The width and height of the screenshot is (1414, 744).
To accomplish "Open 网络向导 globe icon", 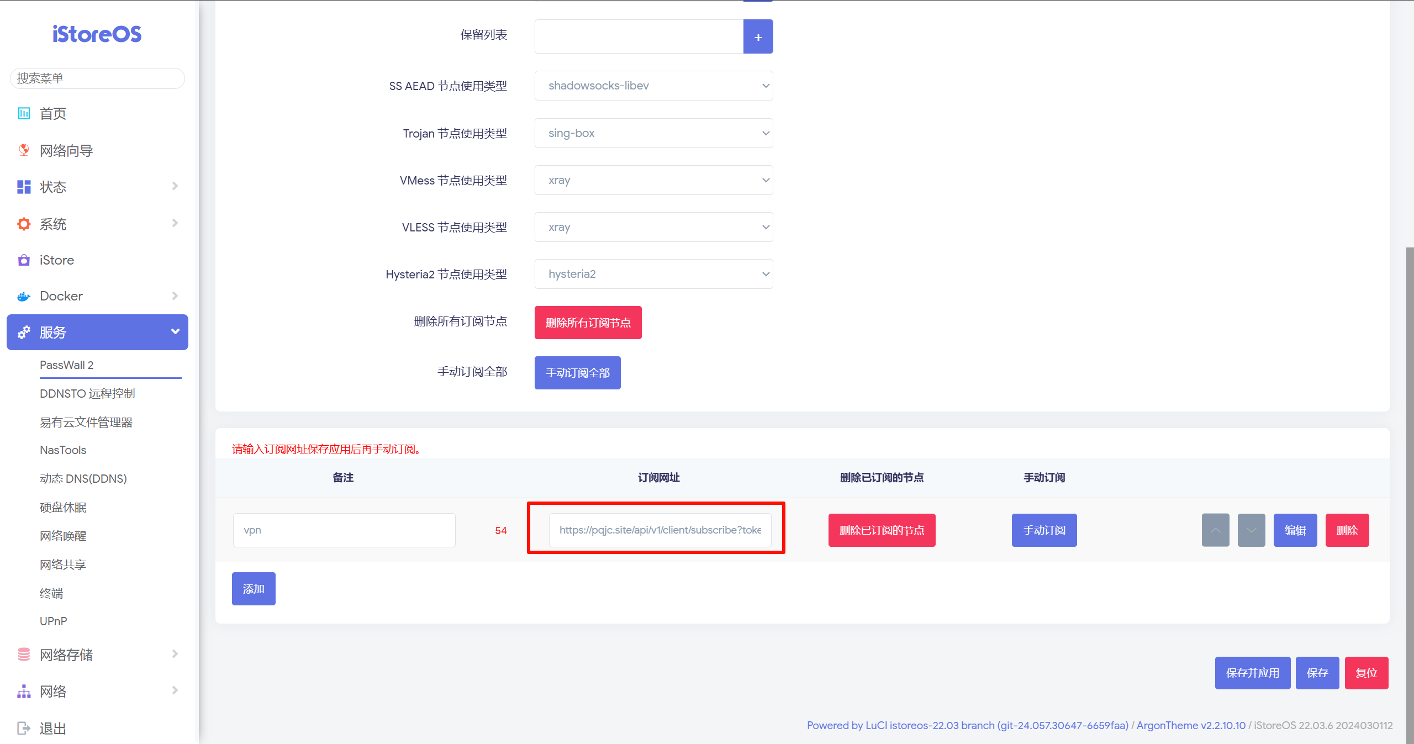I will pyautogui.click(x=24, y=150).
